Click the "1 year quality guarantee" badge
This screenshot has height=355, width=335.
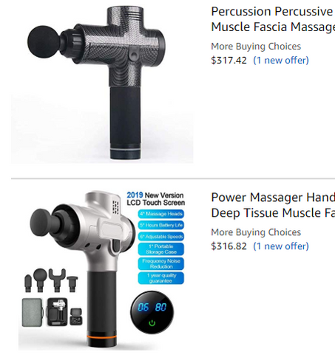[161, 278]
